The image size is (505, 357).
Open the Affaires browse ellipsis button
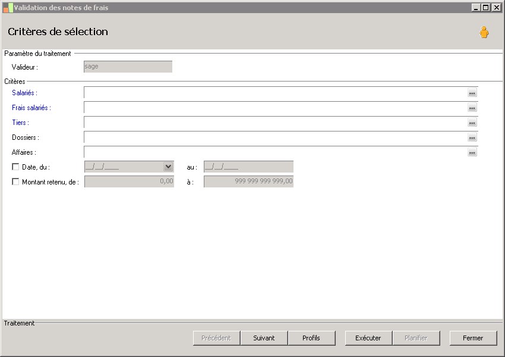(x=472, y=152)
